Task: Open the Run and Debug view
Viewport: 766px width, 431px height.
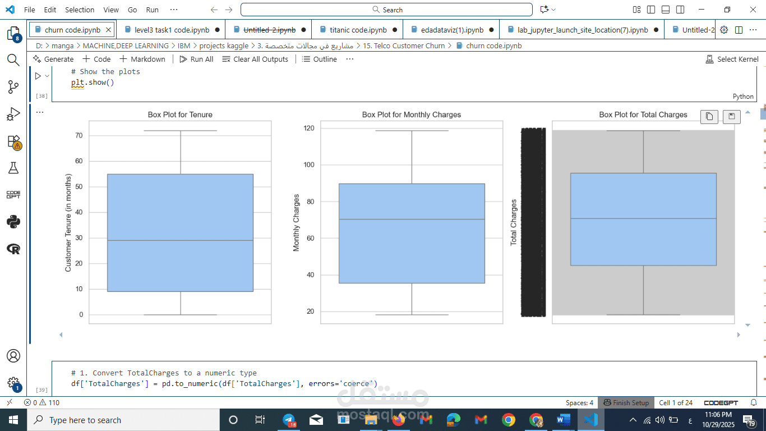Action: 13,114
